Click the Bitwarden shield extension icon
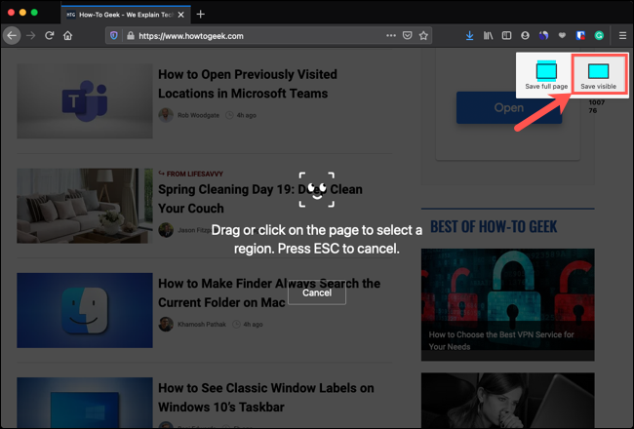The image size is (634, 429). click(x=580, y=36)
